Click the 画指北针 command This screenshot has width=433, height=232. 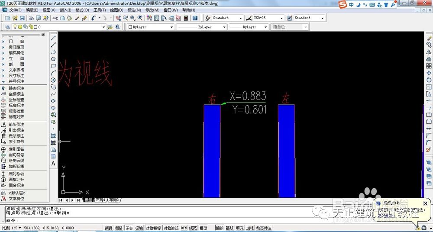tap(16, 180)
